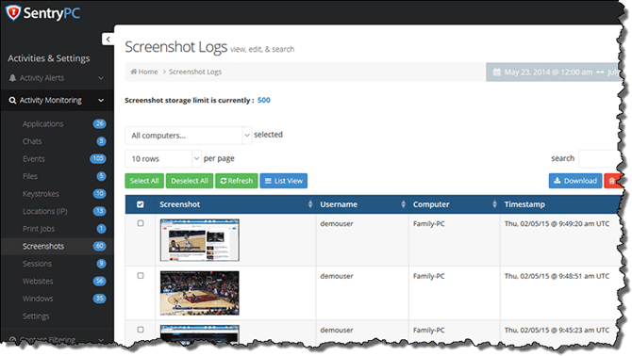Open Files in the sidebar
632x356 pixels.
pos(30,176)
